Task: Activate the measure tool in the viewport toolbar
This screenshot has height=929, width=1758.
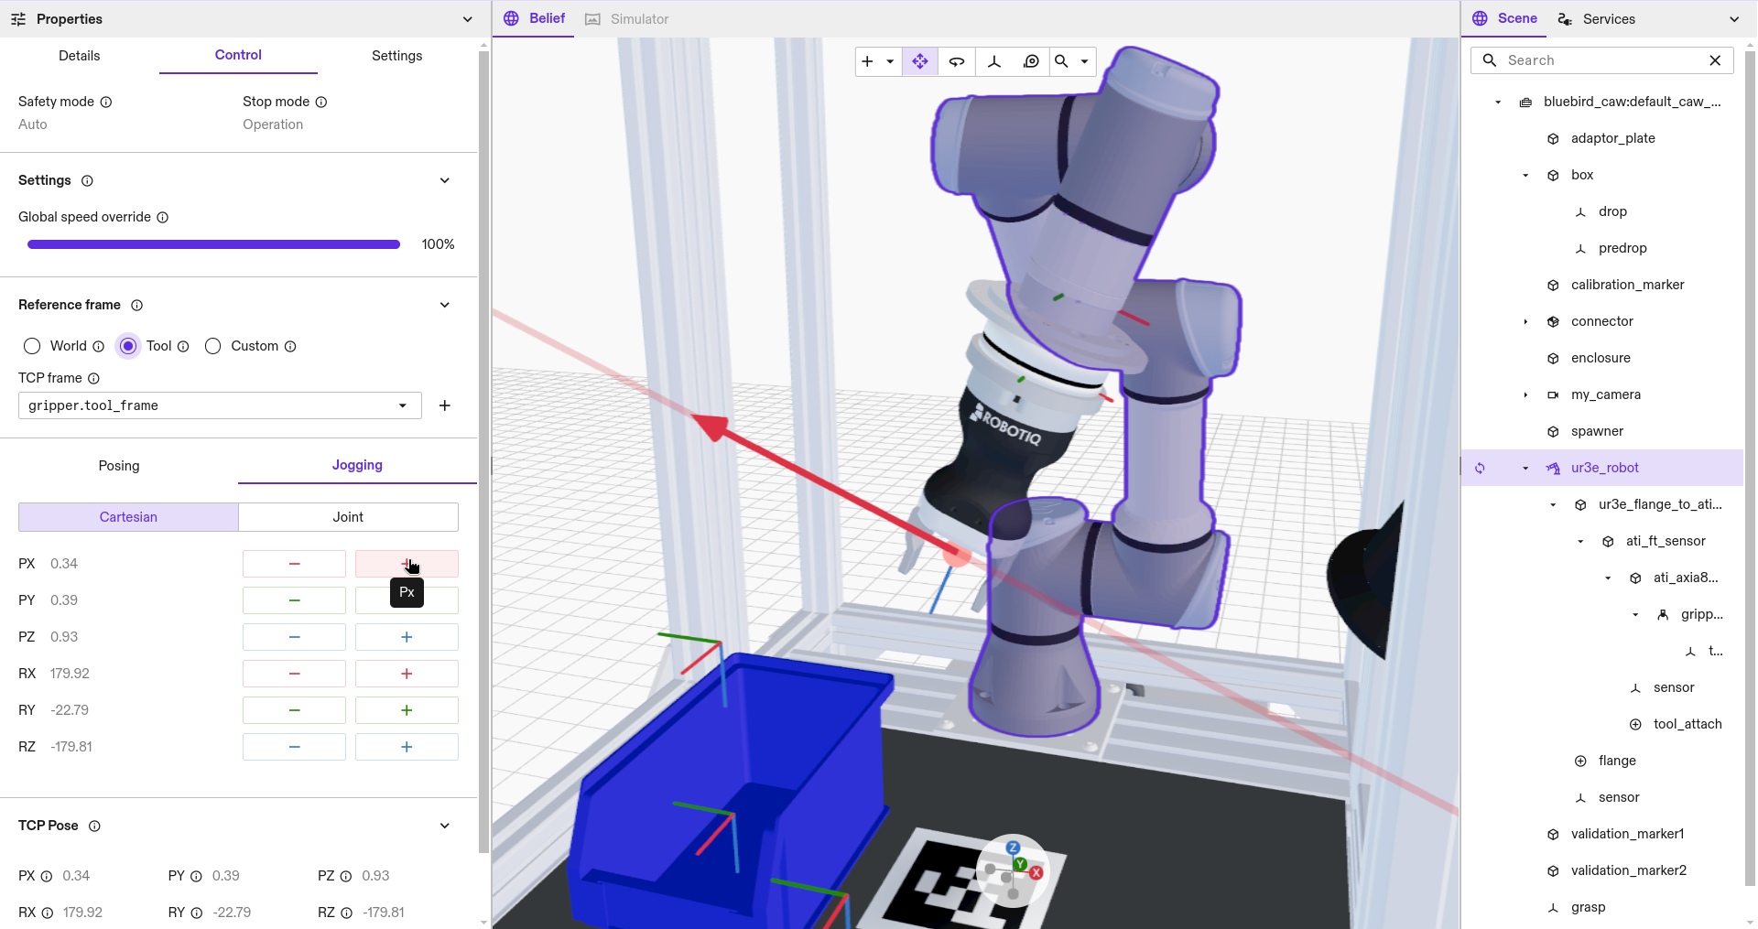Action: (1031, 61)
